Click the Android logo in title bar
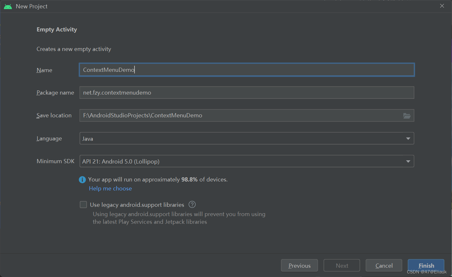 (x=8, y=6)
